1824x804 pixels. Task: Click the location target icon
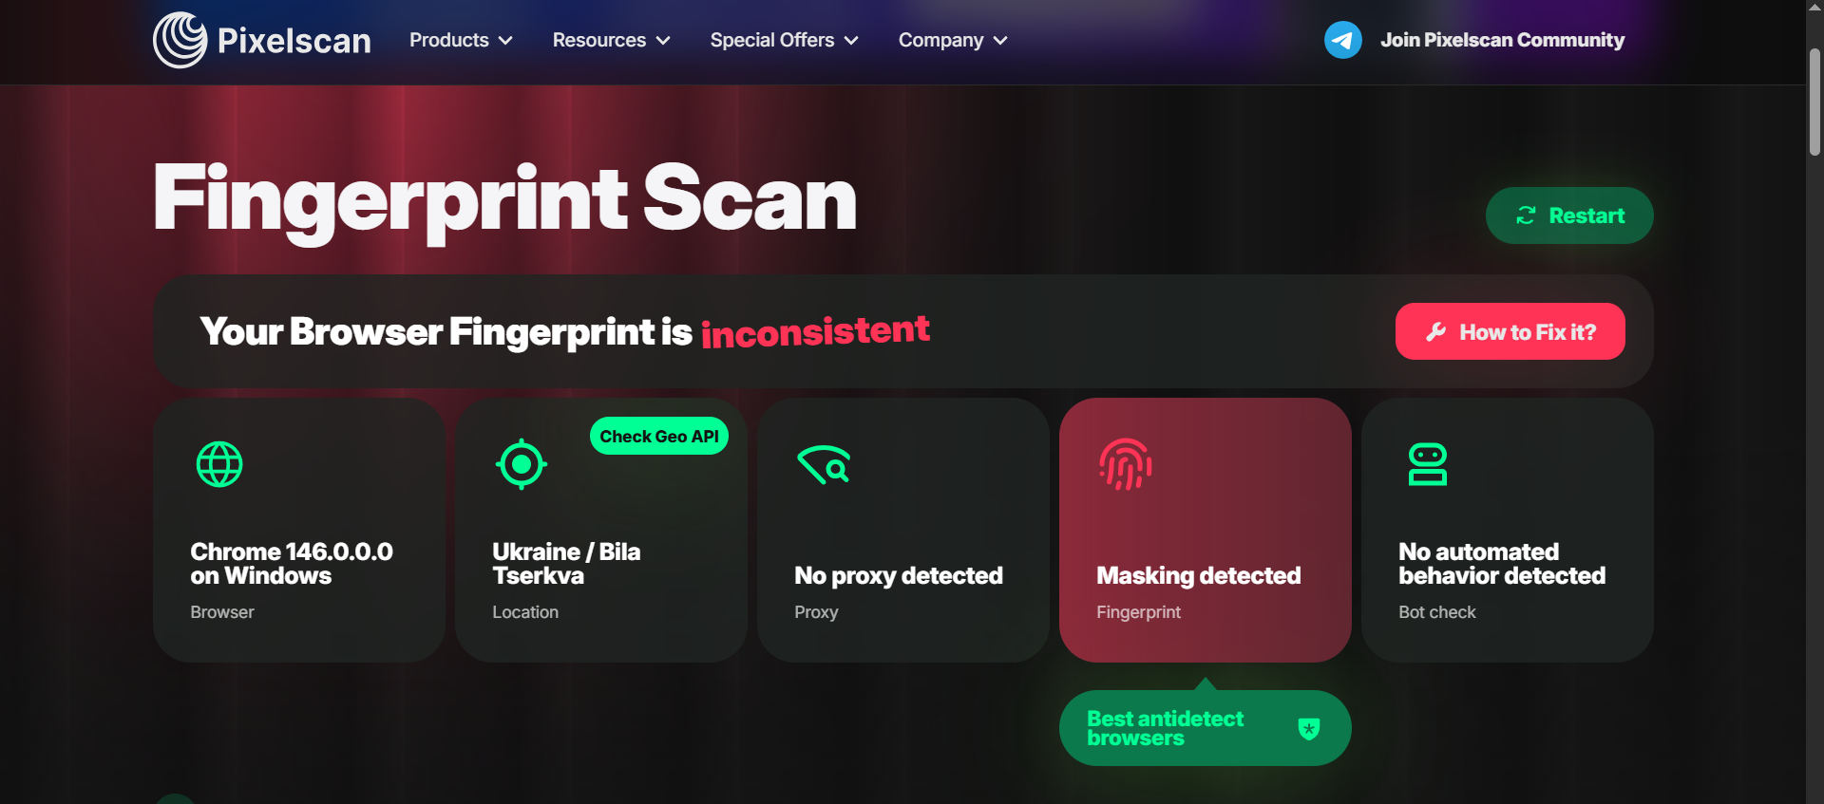point(522,464)
